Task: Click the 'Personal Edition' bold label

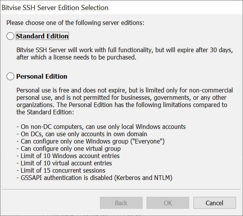Action: pyautogui.click(x=42, y=76)
